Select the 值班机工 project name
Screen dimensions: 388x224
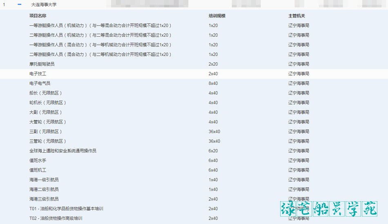pyautogui.click(x=38, y=170)
